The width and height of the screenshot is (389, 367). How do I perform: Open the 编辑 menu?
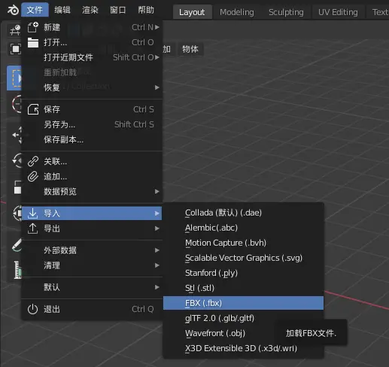tap(62, 10)
